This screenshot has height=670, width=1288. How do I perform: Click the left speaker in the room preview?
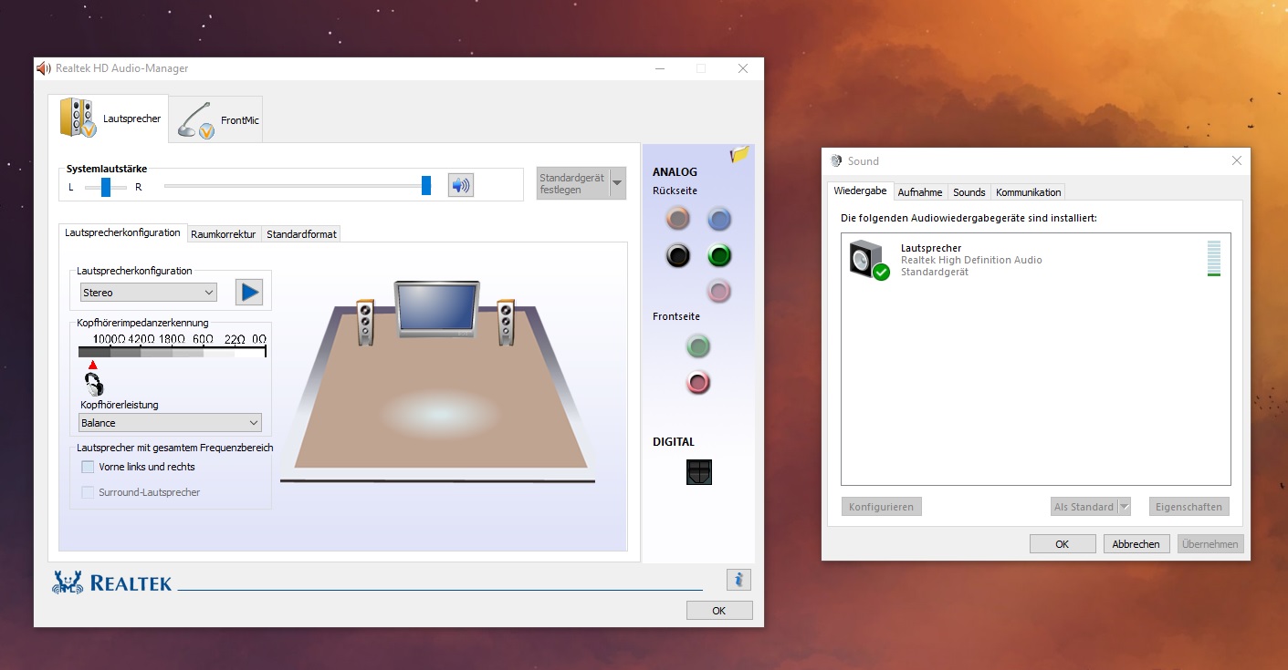tap(365, 322)
